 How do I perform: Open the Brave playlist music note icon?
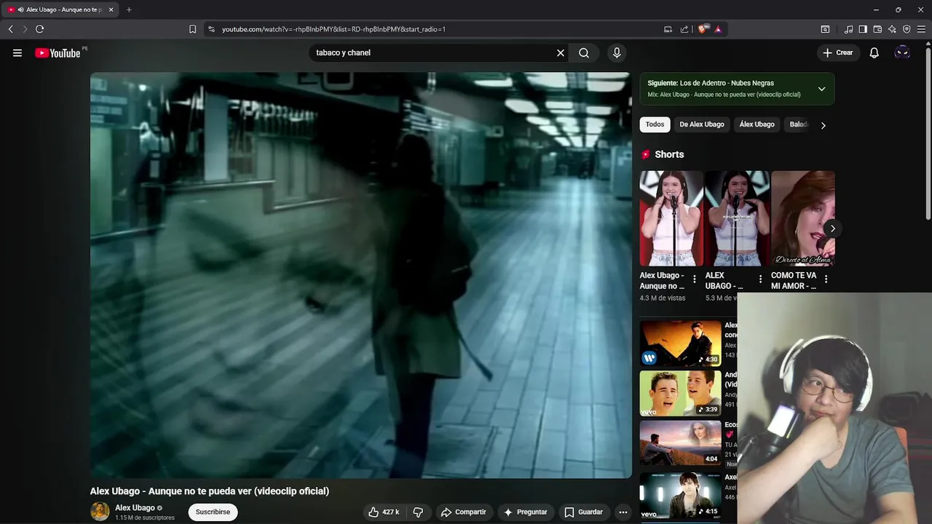click(848, 29)
